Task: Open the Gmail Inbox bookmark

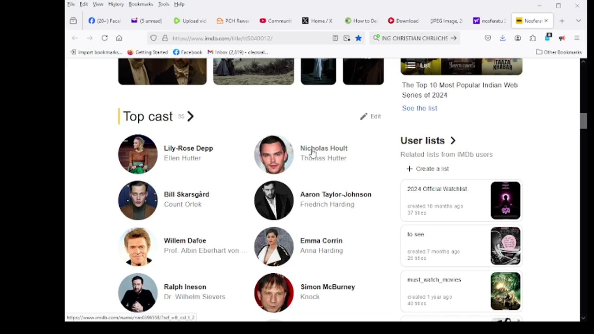Action: click(x=238, y=52)
